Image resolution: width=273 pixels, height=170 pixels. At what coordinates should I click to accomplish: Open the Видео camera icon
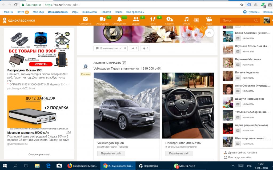click(209, 19)
